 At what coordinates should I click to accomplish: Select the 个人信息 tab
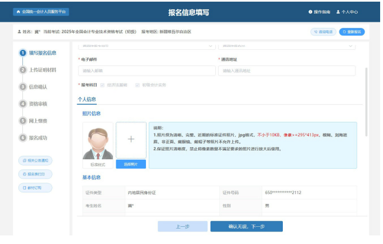point(86,99)
